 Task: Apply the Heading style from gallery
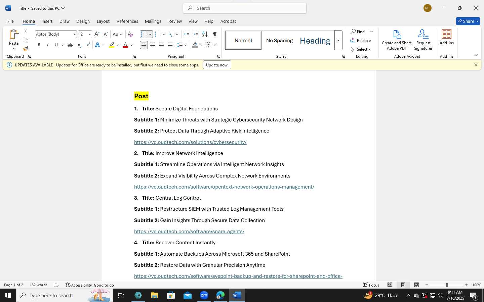(x=315, y=40)
